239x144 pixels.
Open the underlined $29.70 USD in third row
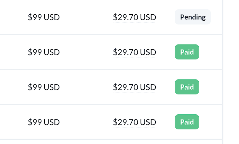[x=134, y=87]
